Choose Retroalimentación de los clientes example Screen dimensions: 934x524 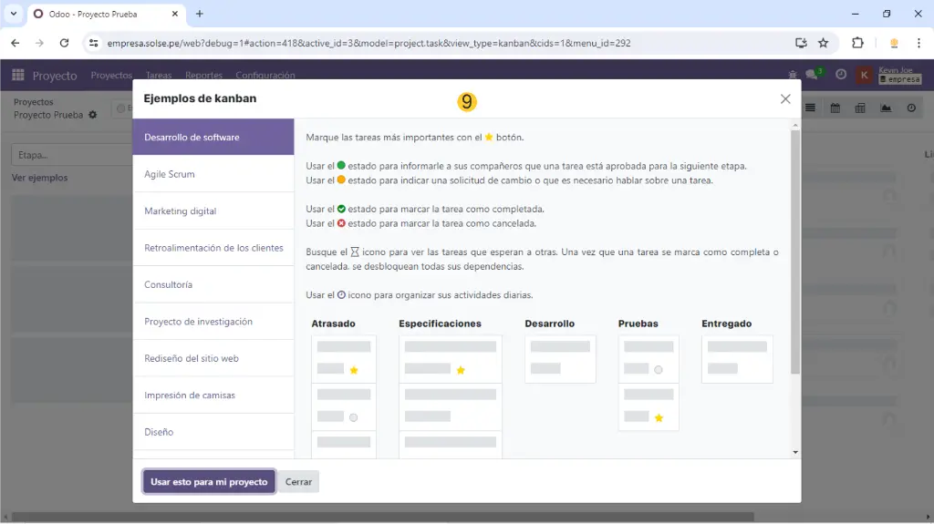[x=213, y=248]
